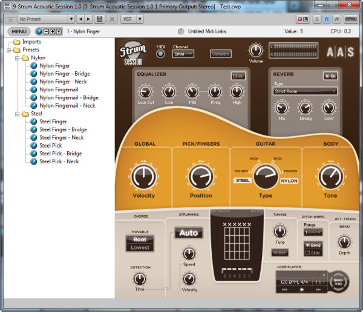Click the Pick/Fingers Position knob
The height and width of the screenshot is (312, 363).
point(201,177)
